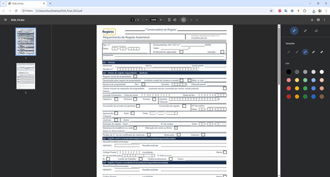The image size is (330, 177).
Task: Rotate the PDF counterclockwise
Action: [x=175, y=20]
